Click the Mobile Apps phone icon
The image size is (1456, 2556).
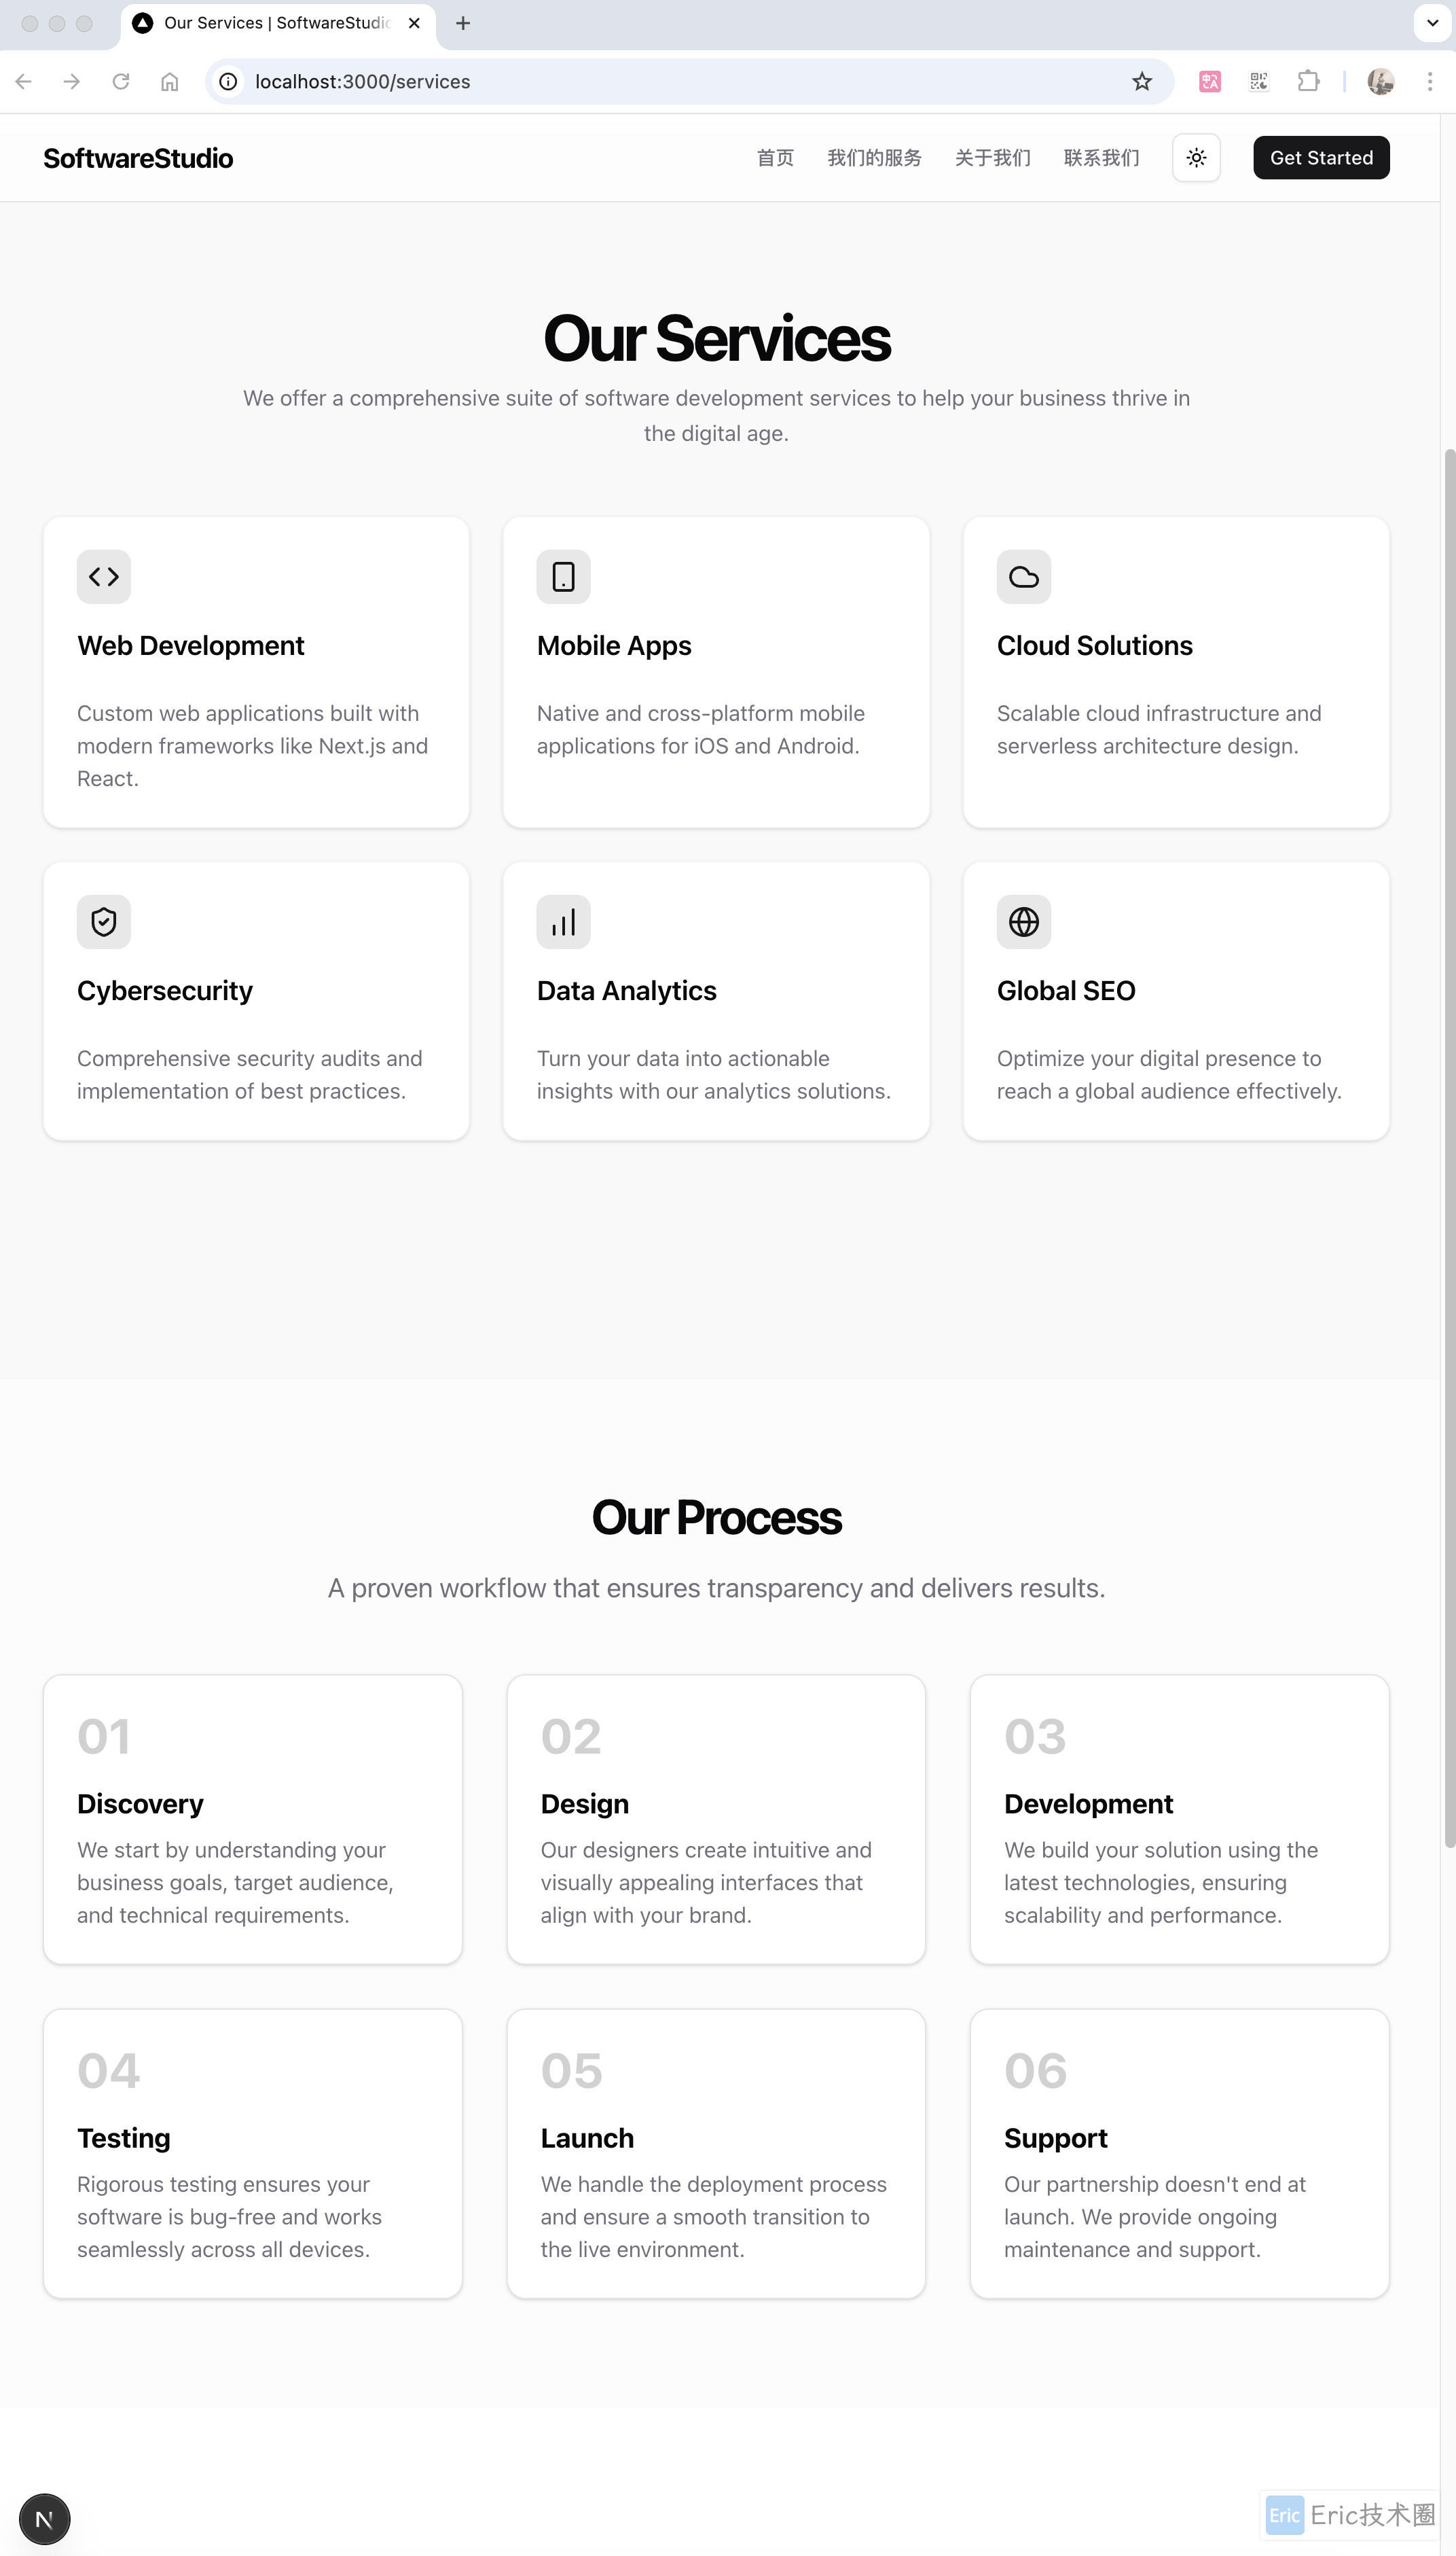563,576
